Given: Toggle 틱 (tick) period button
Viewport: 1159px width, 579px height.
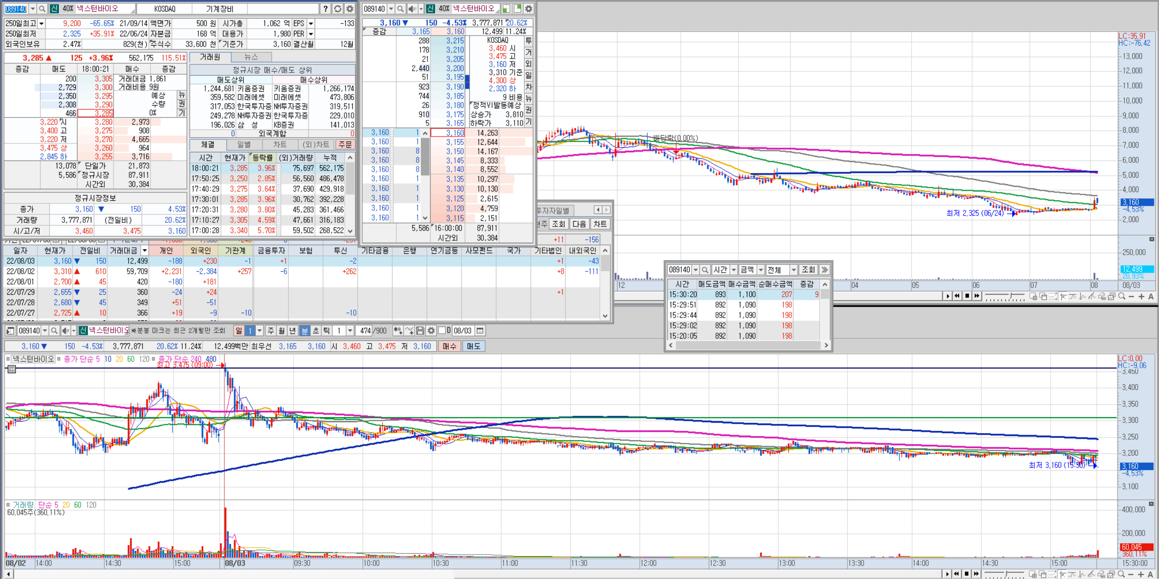Looking at the screenshot, I should [327, 331].
